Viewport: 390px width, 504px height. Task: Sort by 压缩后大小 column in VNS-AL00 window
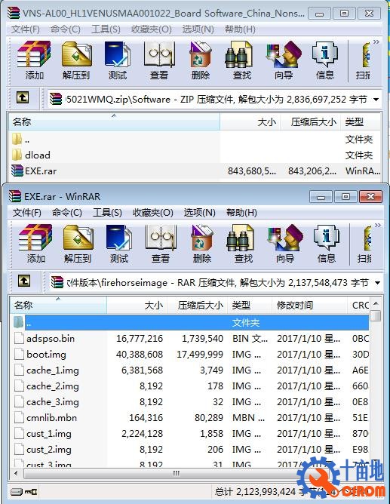point(310,121)
